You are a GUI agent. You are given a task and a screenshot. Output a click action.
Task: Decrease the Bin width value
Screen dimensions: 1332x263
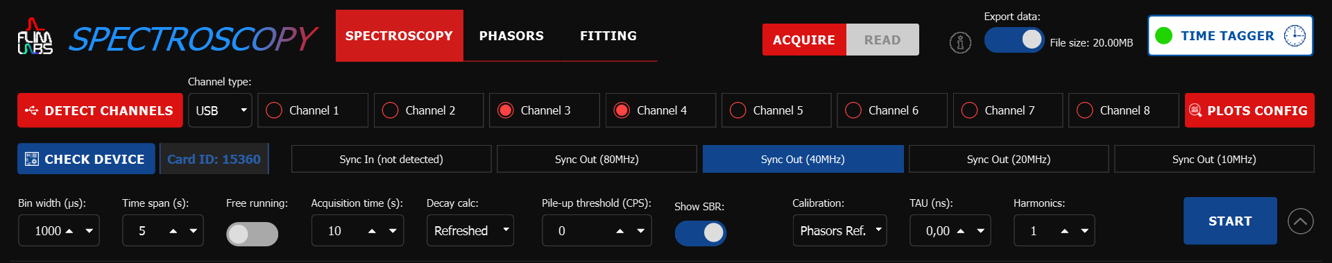click(89, 231)
